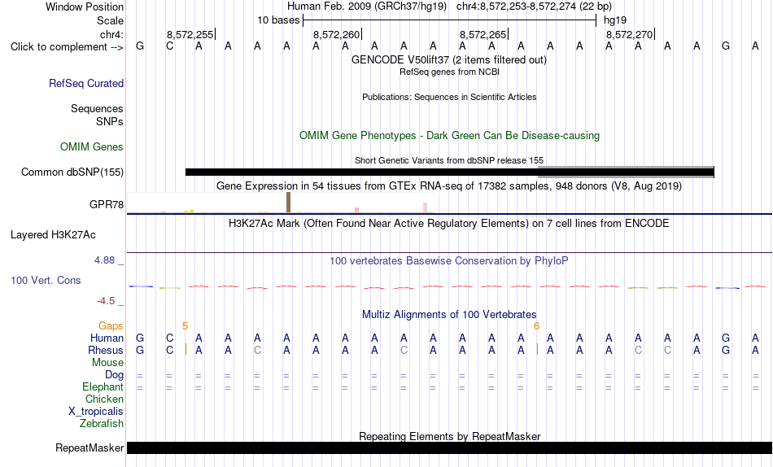Screen dimensions: 773x467
Task: Click 'Repeating Elements by RepeatMasker' title
Action: click(450, 436)
